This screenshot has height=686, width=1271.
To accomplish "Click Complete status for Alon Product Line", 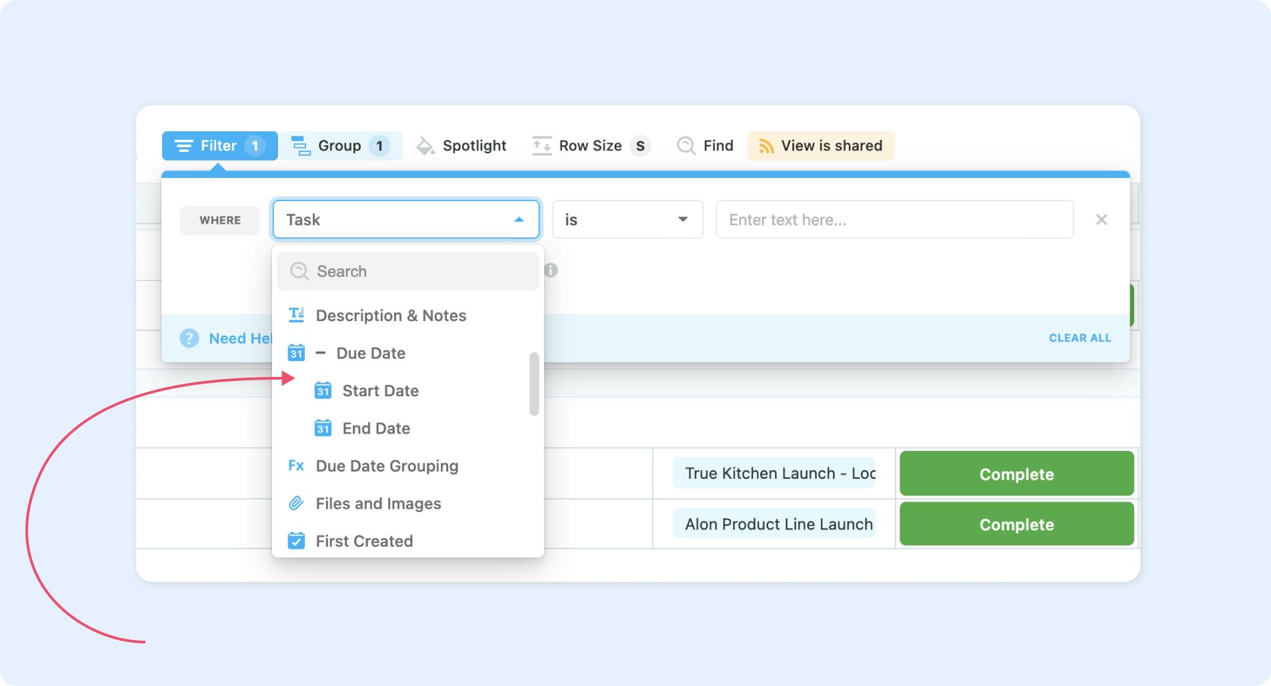I will point(1017,524).
